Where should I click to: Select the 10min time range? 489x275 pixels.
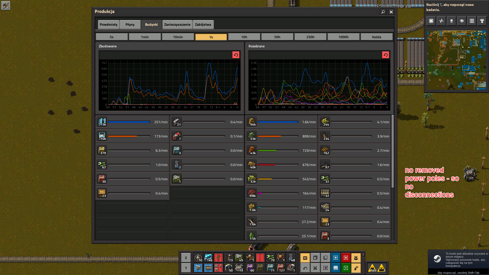(x=178, y=37)
